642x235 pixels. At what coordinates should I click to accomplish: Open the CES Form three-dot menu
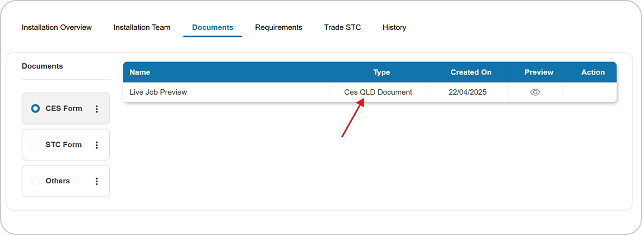pyautogui.click(x=97, y=108)
